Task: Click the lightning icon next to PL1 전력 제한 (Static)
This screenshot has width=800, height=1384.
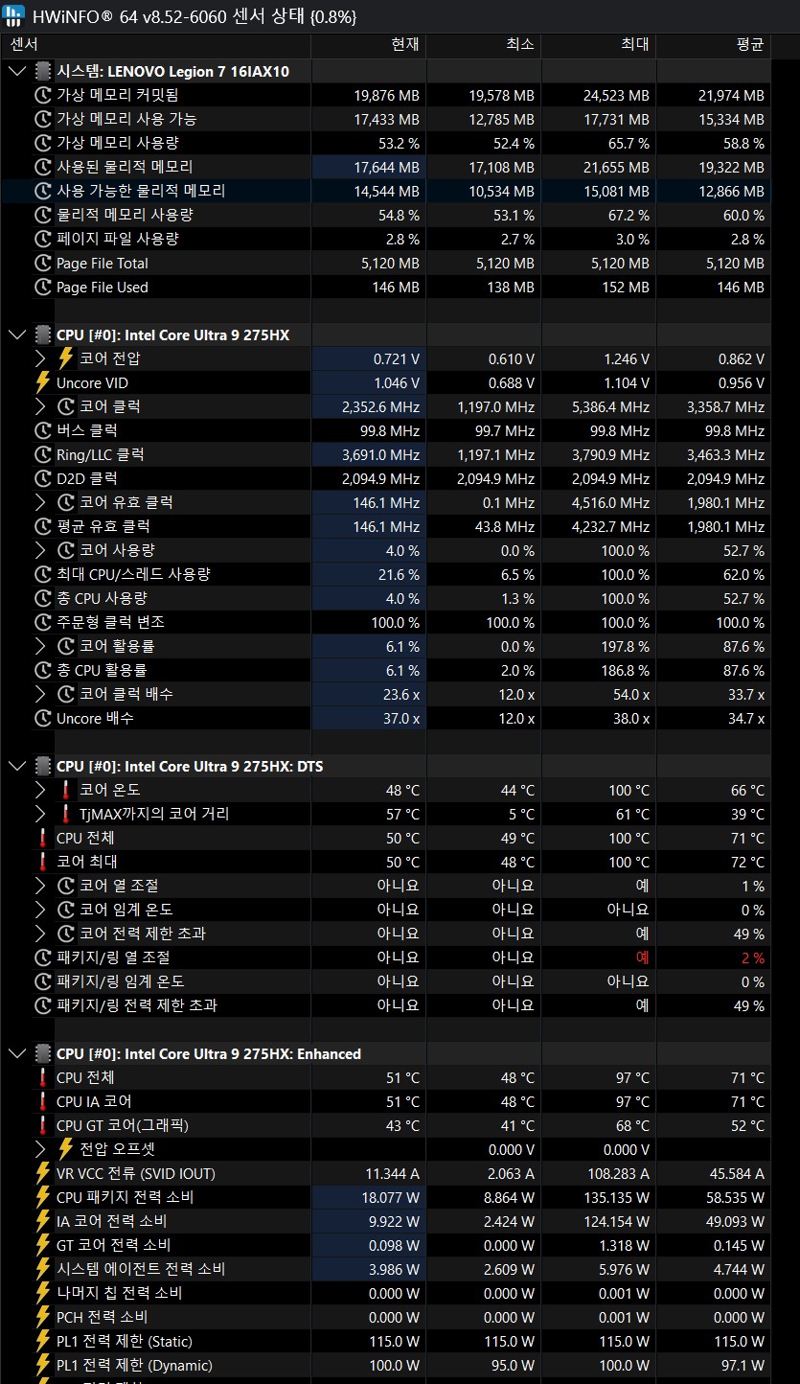Action: [42, 1341]
